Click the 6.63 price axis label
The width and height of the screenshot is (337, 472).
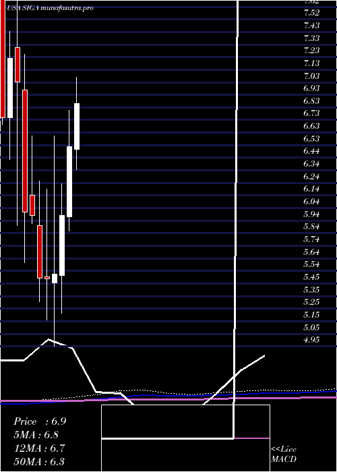click(x=311, y=126)
